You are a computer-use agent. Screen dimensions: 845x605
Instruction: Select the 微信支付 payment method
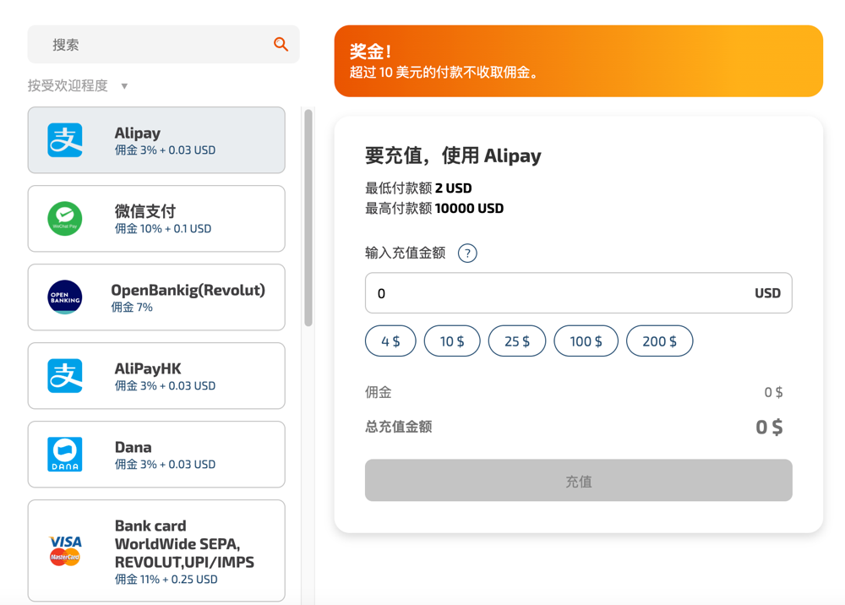156,219
